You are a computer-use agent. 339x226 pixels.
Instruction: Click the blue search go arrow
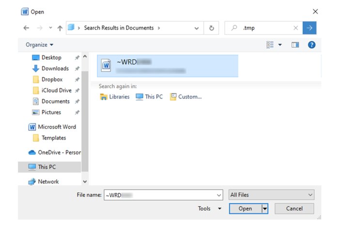click(309, 28)
